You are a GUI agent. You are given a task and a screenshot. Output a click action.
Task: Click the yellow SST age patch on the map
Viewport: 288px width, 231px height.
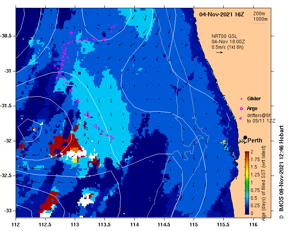tap(75, 160)
